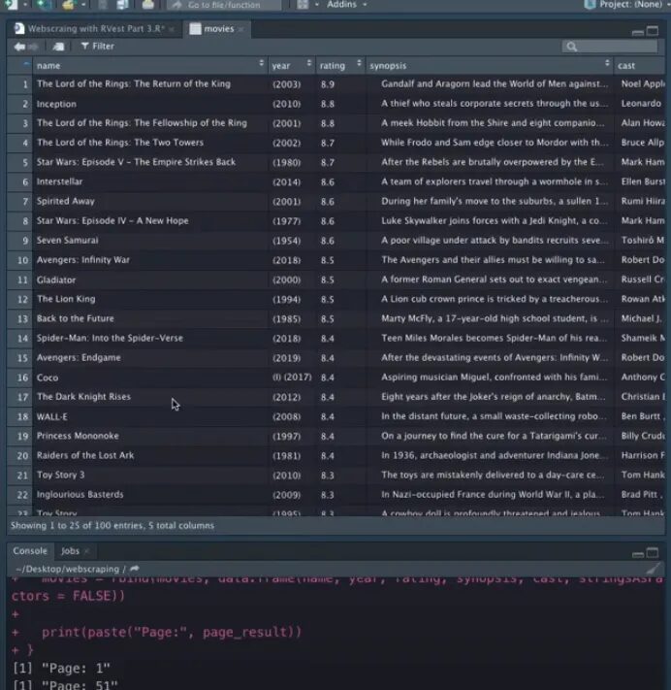Click the view working directory arrow icon

135,569
